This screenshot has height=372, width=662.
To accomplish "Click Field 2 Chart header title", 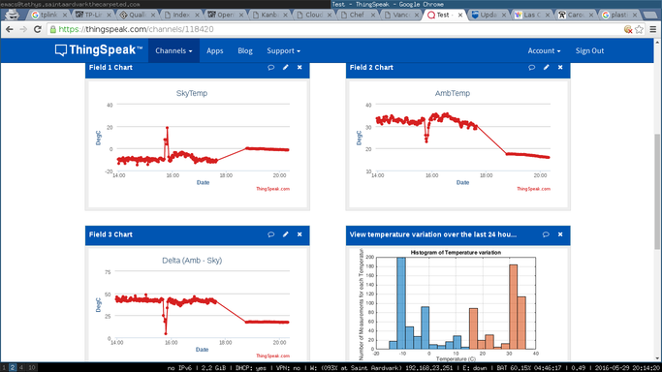I will point(371,68).
